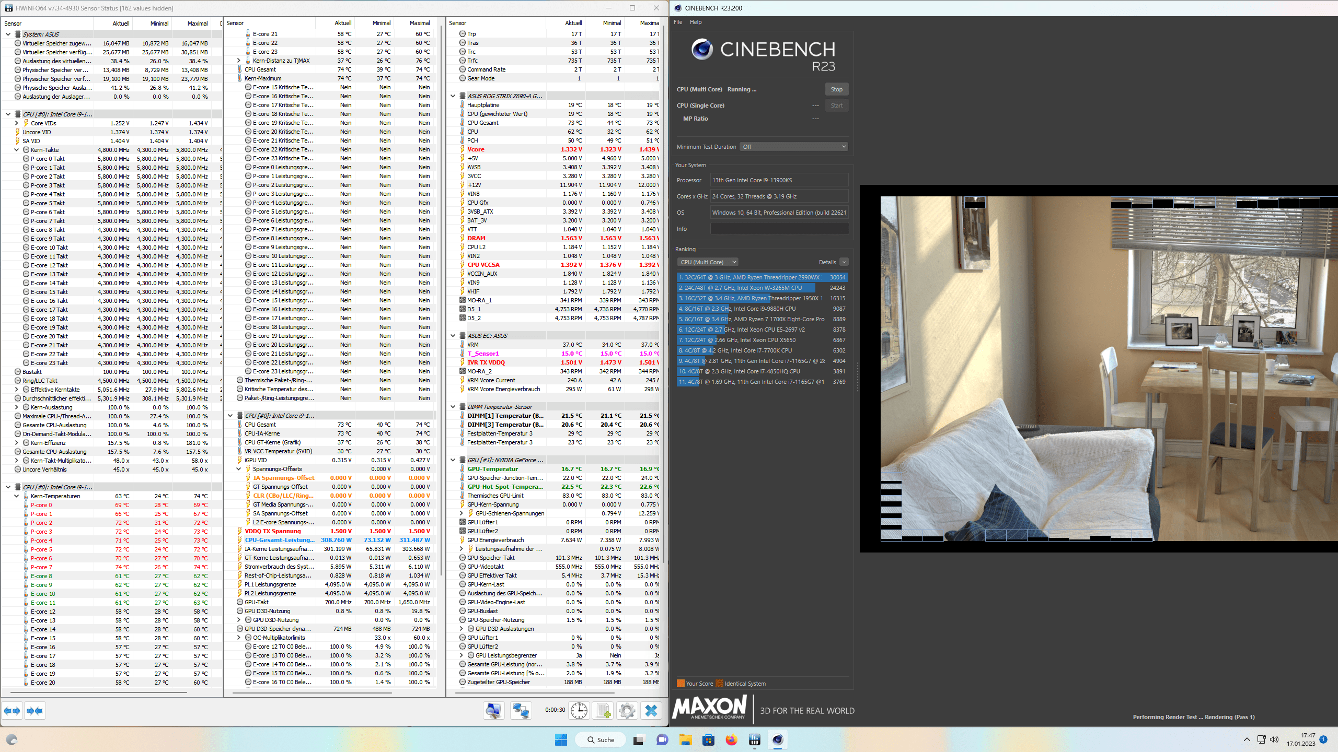Reset the HWiNFO clock timer
The image size is (1338, 752).
click(579, 711)
